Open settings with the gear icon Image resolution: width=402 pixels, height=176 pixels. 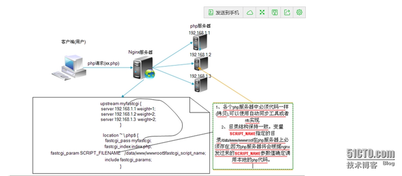click(x=299, y=12)
